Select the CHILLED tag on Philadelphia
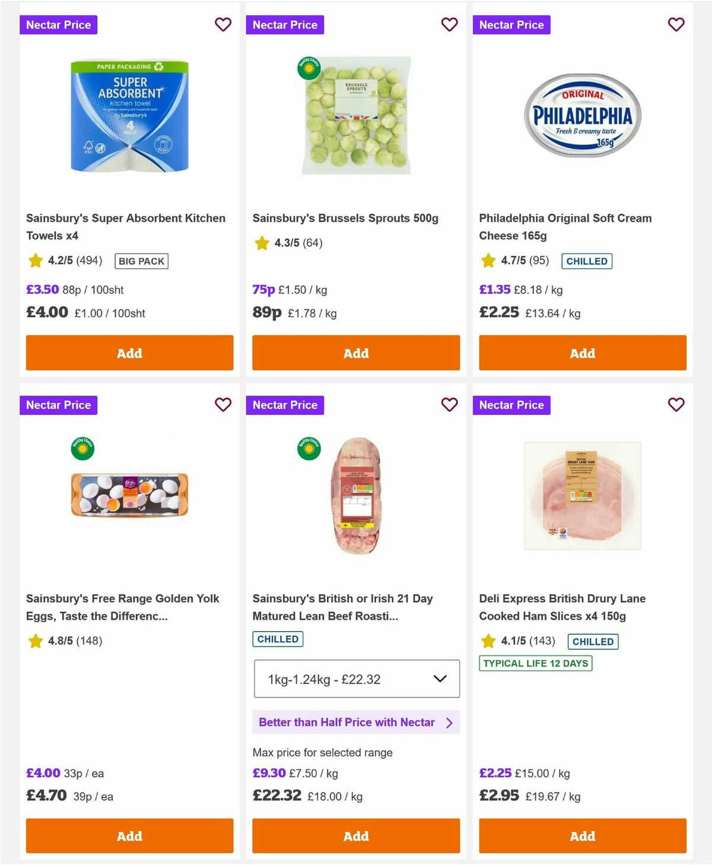This screenshot has height=865, width=712. click(x=587, y=261)
